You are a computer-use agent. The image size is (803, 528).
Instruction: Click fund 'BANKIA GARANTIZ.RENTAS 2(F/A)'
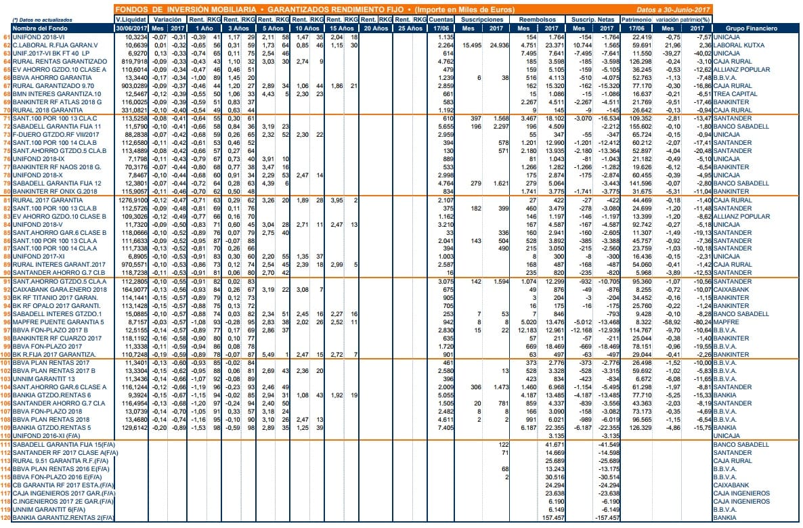(x=63, y=518)
